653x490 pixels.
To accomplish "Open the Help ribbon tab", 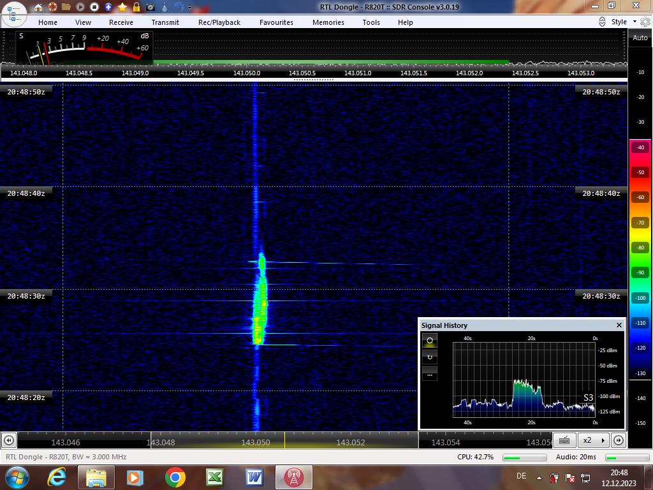I will [x=405, y=22].
